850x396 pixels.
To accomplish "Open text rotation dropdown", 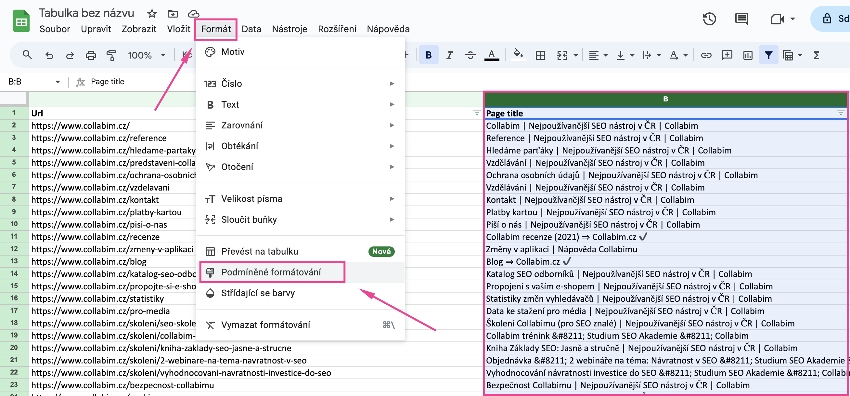I will (678, 55).
